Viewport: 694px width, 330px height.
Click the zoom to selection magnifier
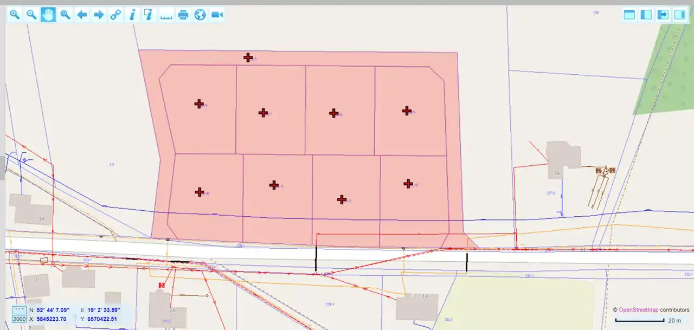click(65, 15)
